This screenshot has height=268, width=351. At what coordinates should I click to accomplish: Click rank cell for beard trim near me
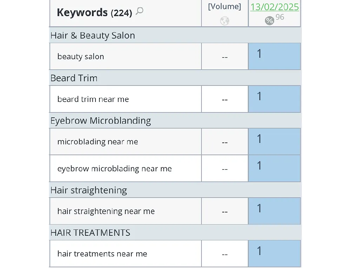click(274, 99)
